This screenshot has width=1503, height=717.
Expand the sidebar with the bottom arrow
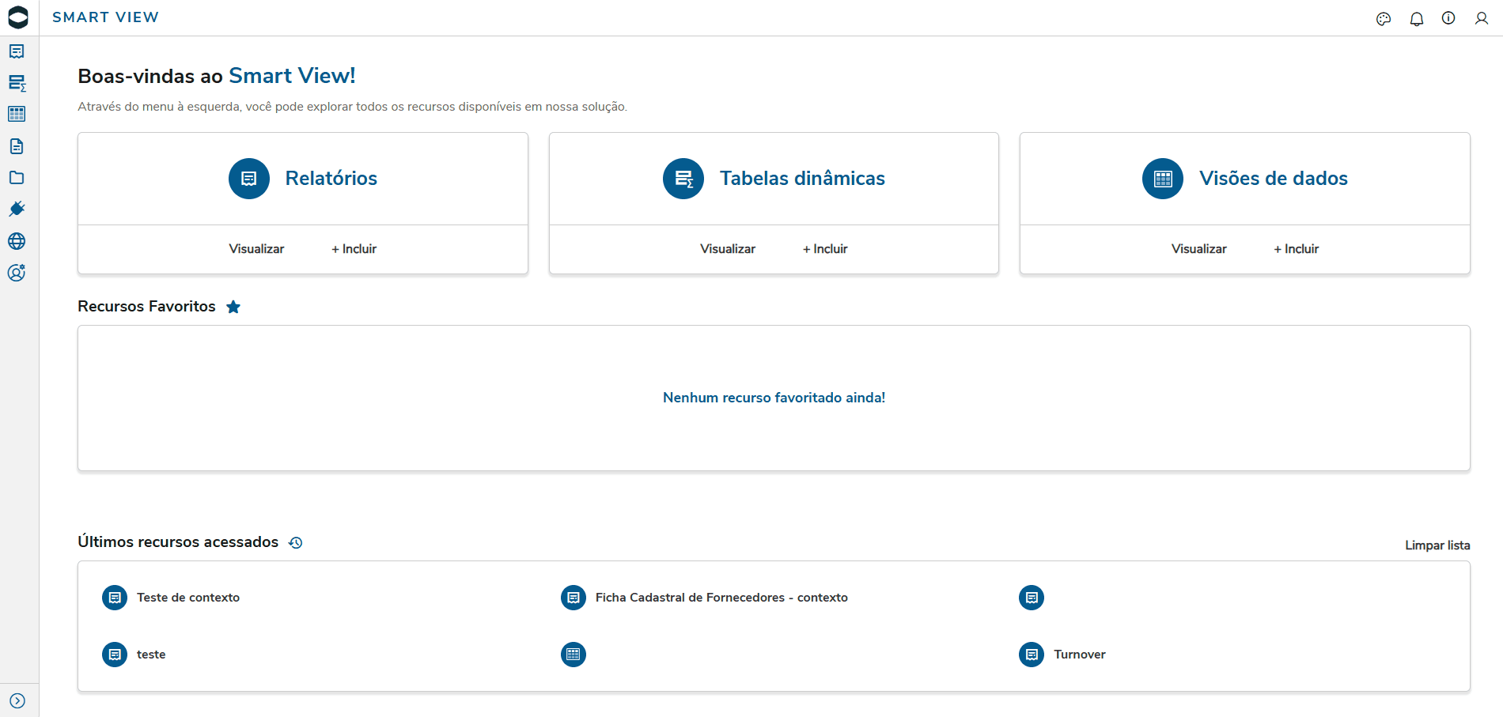tap(17, 701)
